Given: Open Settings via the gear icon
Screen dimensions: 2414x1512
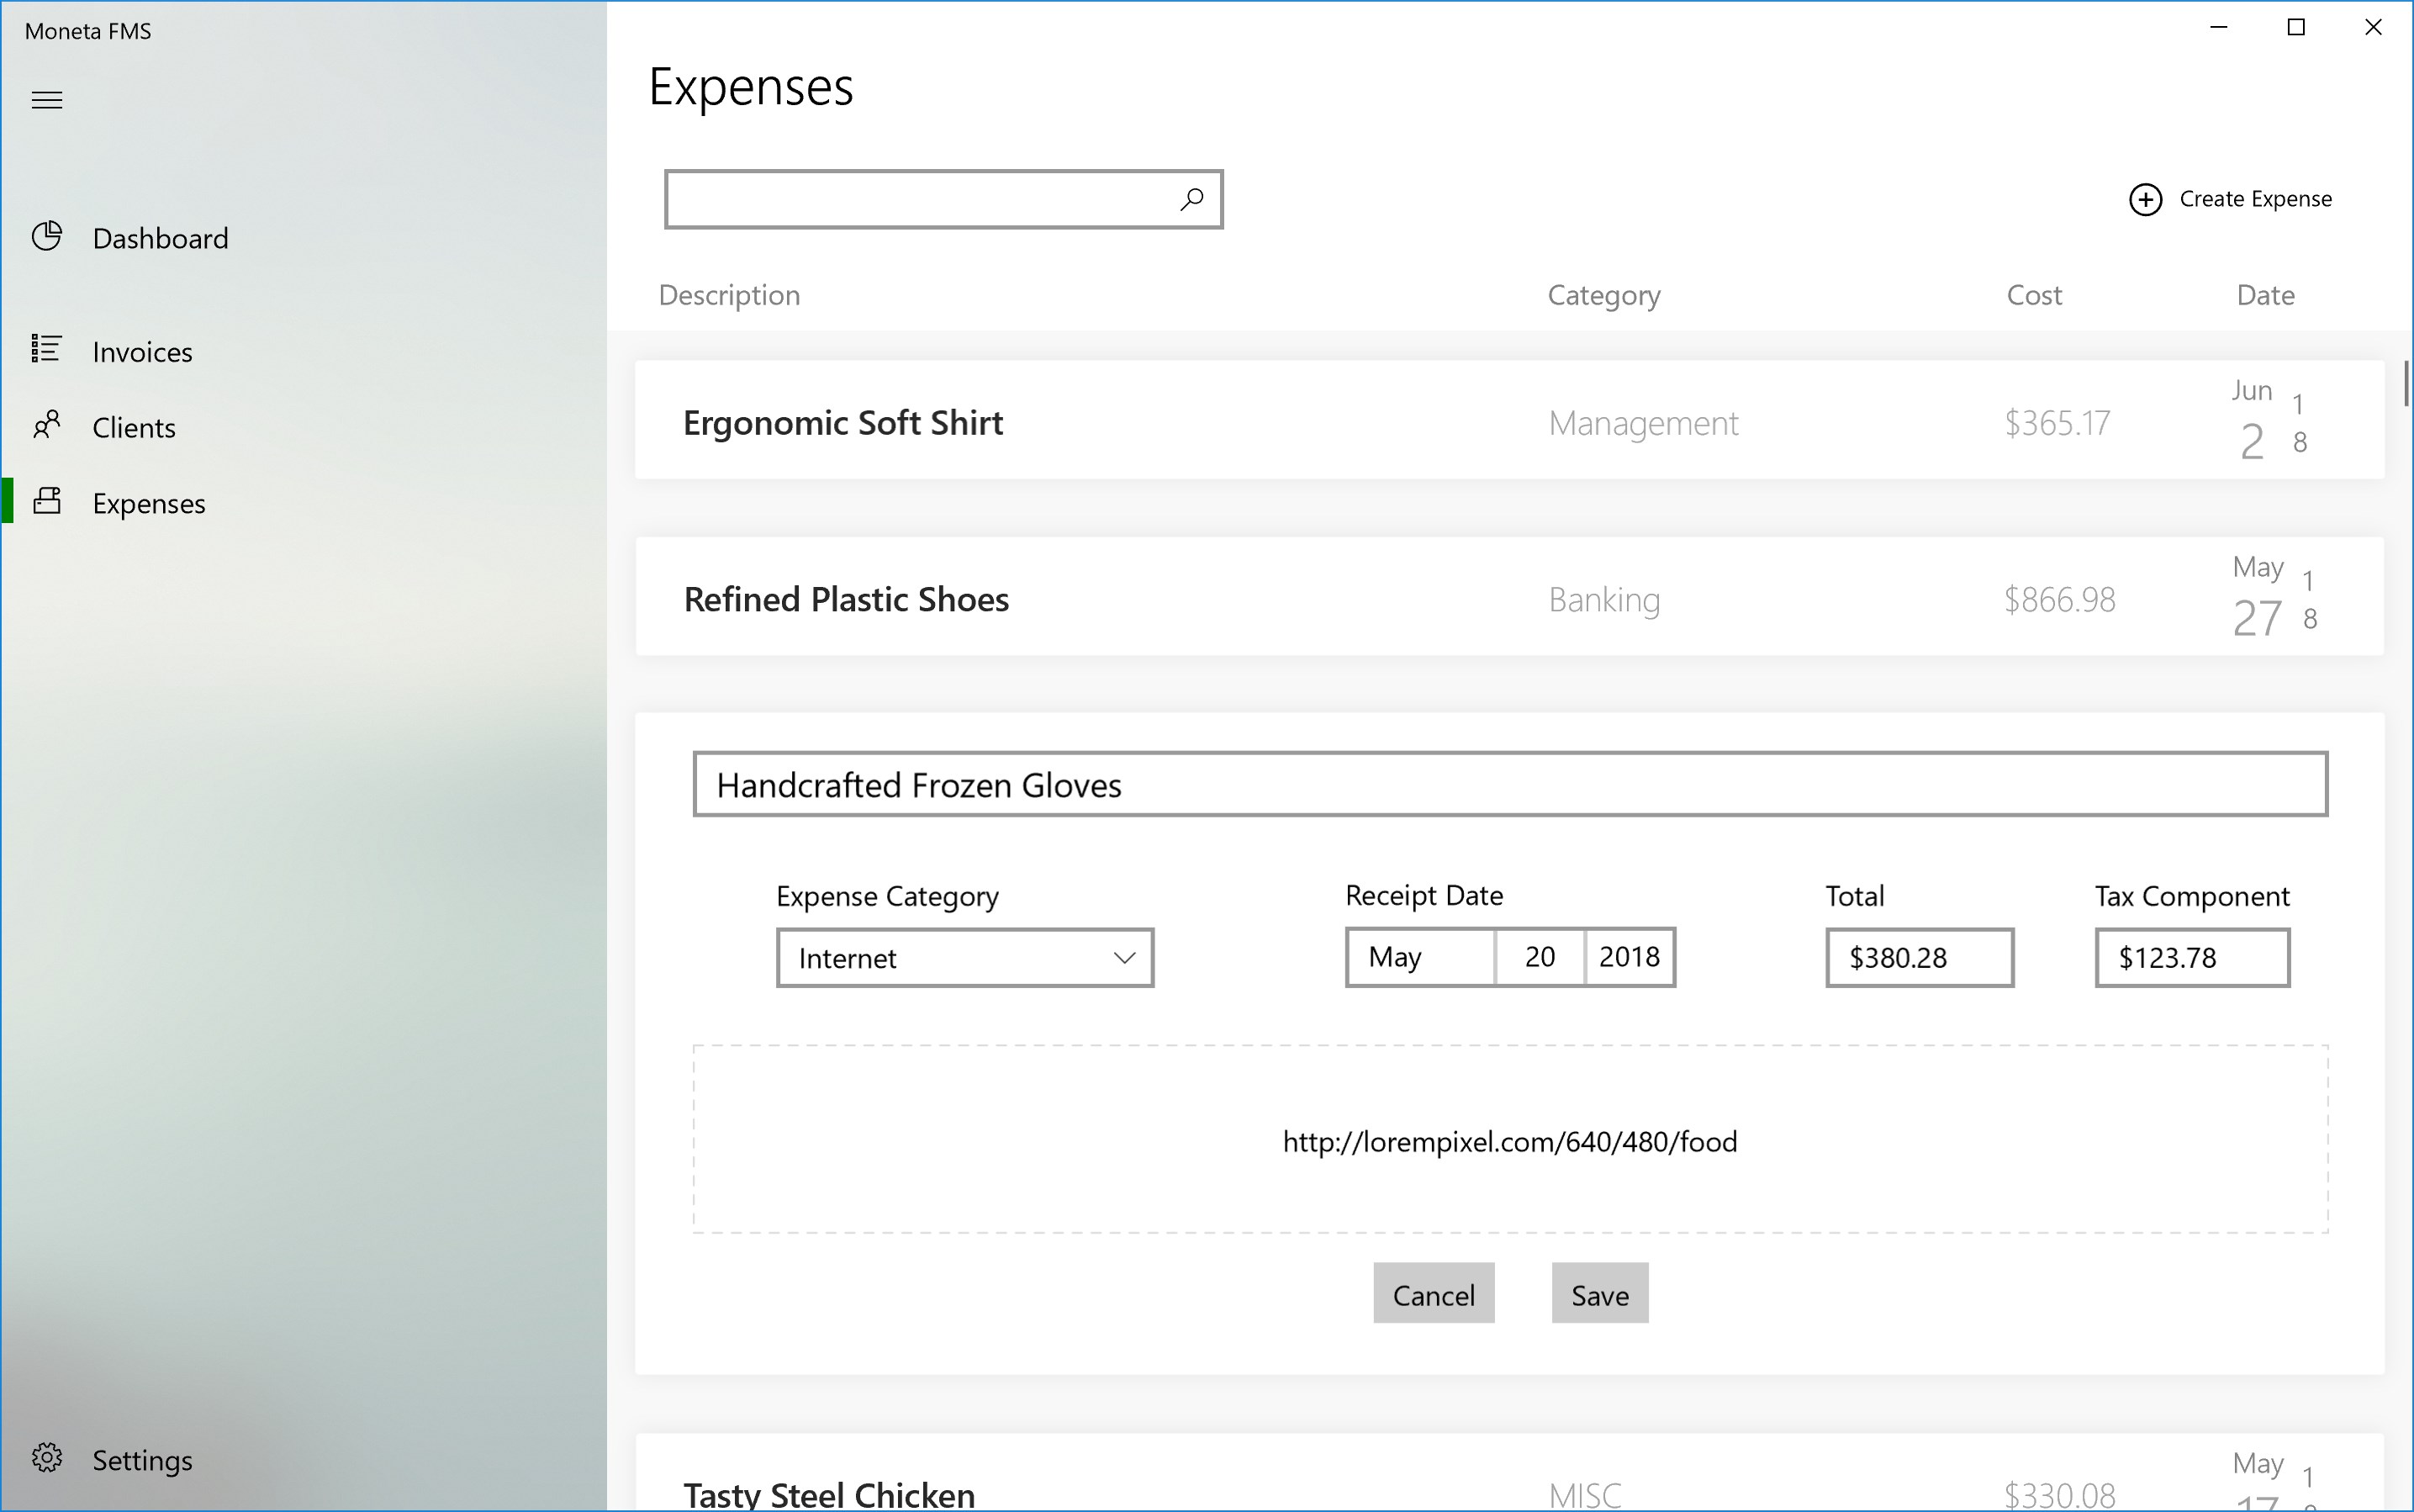Looking at the screenshot, I should pyautogui.click(x=47, y=1458).
